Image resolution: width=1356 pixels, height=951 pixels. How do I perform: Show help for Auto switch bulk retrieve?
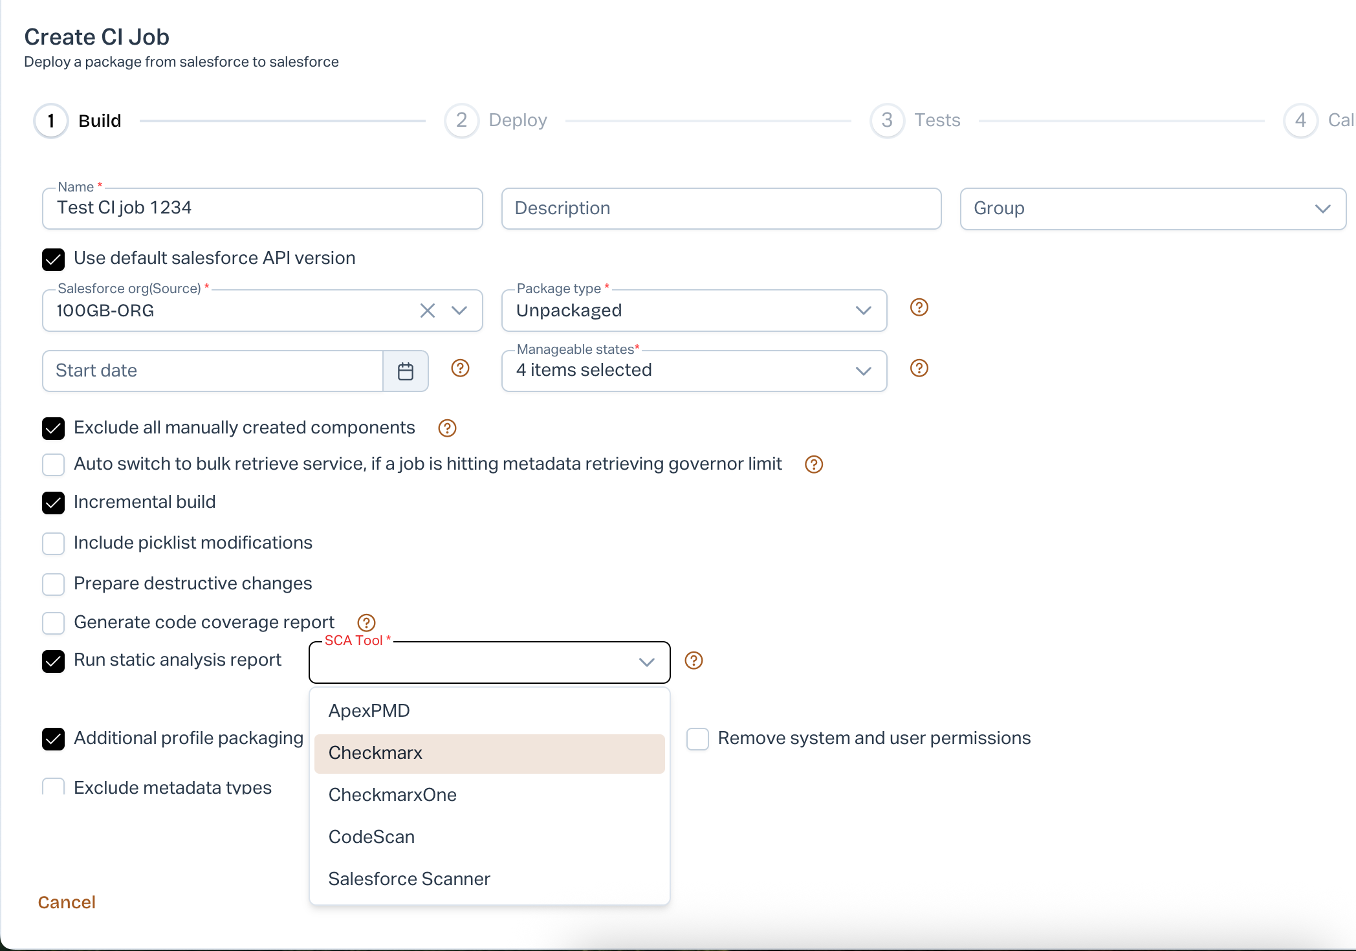pyautogui.click(x=813, y=465)
